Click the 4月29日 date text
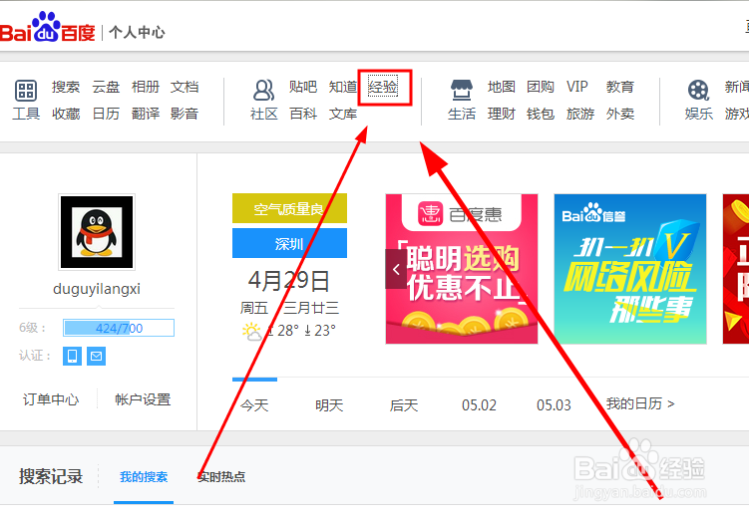Viewport: 749px width, 518px height. 289,281
